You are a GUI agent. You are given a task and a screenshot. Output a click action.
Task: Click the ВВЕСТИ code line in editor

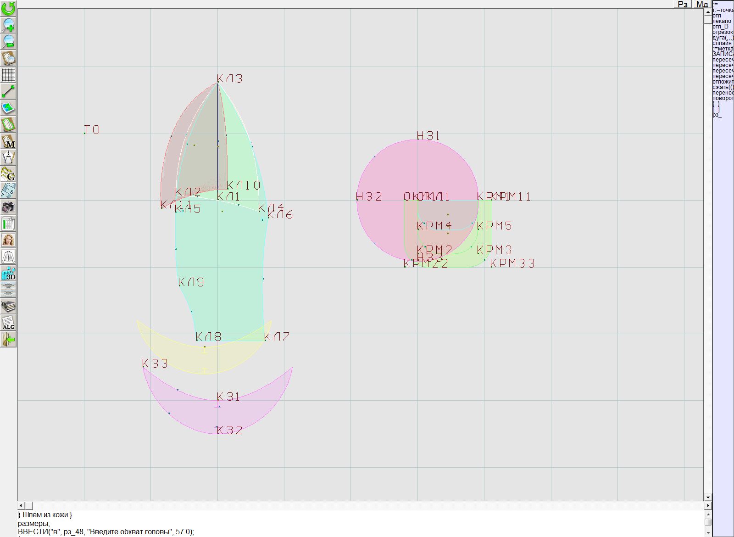(106, 531)
